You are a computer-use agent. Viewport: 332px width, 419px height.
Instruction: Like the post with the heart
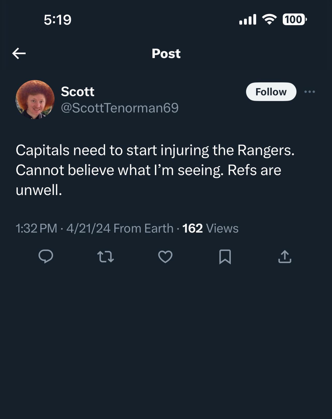165,257
